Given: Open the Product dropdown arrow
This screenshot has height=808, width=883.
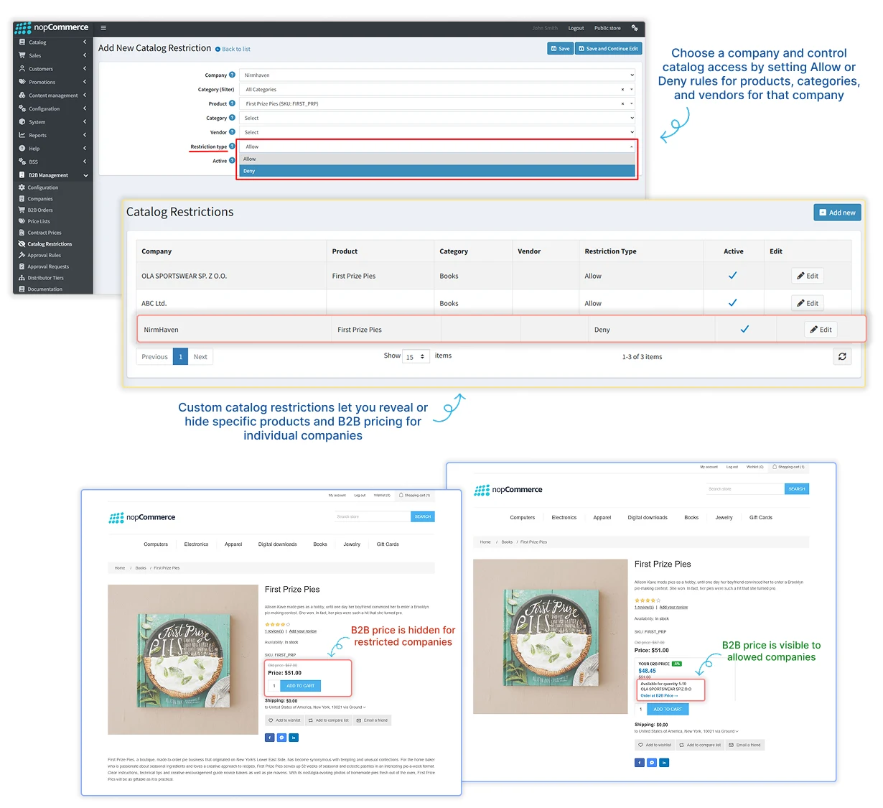Looking at the screenshot, I should (x=632, y=104).
